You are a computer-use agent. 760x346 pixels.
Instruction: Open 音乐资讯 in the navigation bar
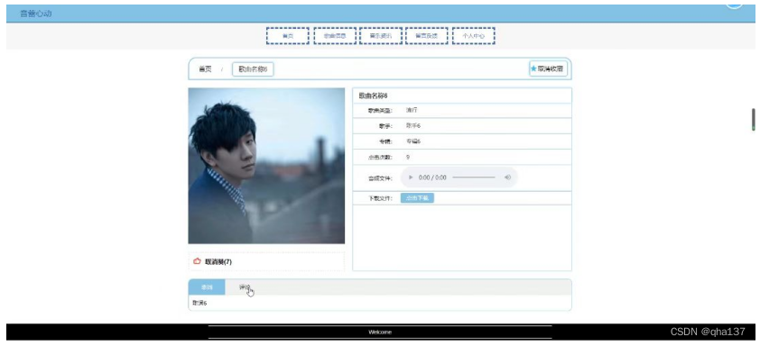pyautogui.click(x=381, y=36)
